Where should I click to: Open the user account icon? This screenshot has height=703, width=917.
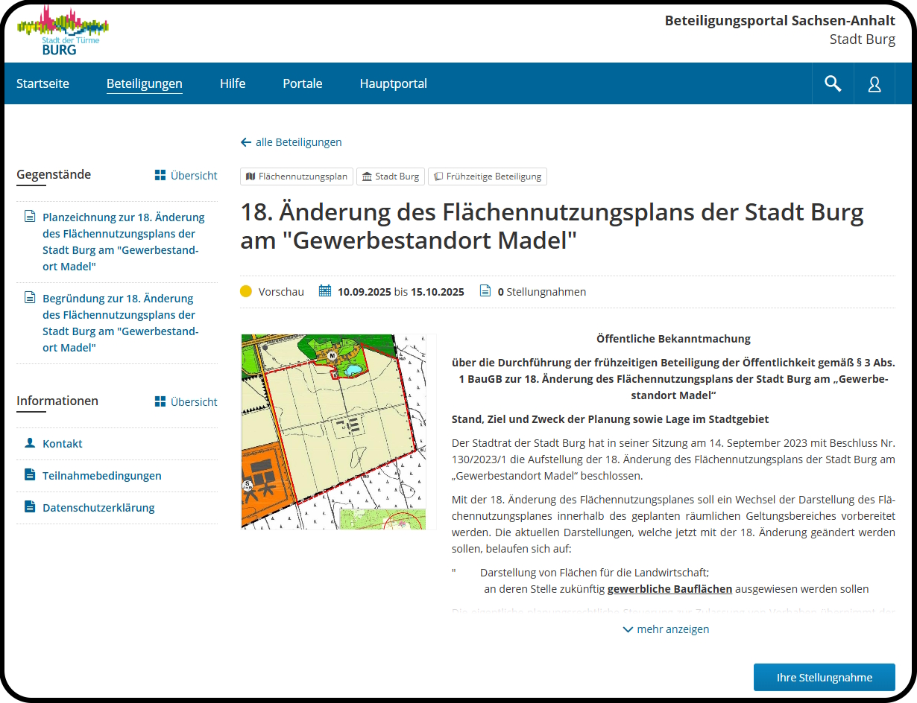coord(875,83)
